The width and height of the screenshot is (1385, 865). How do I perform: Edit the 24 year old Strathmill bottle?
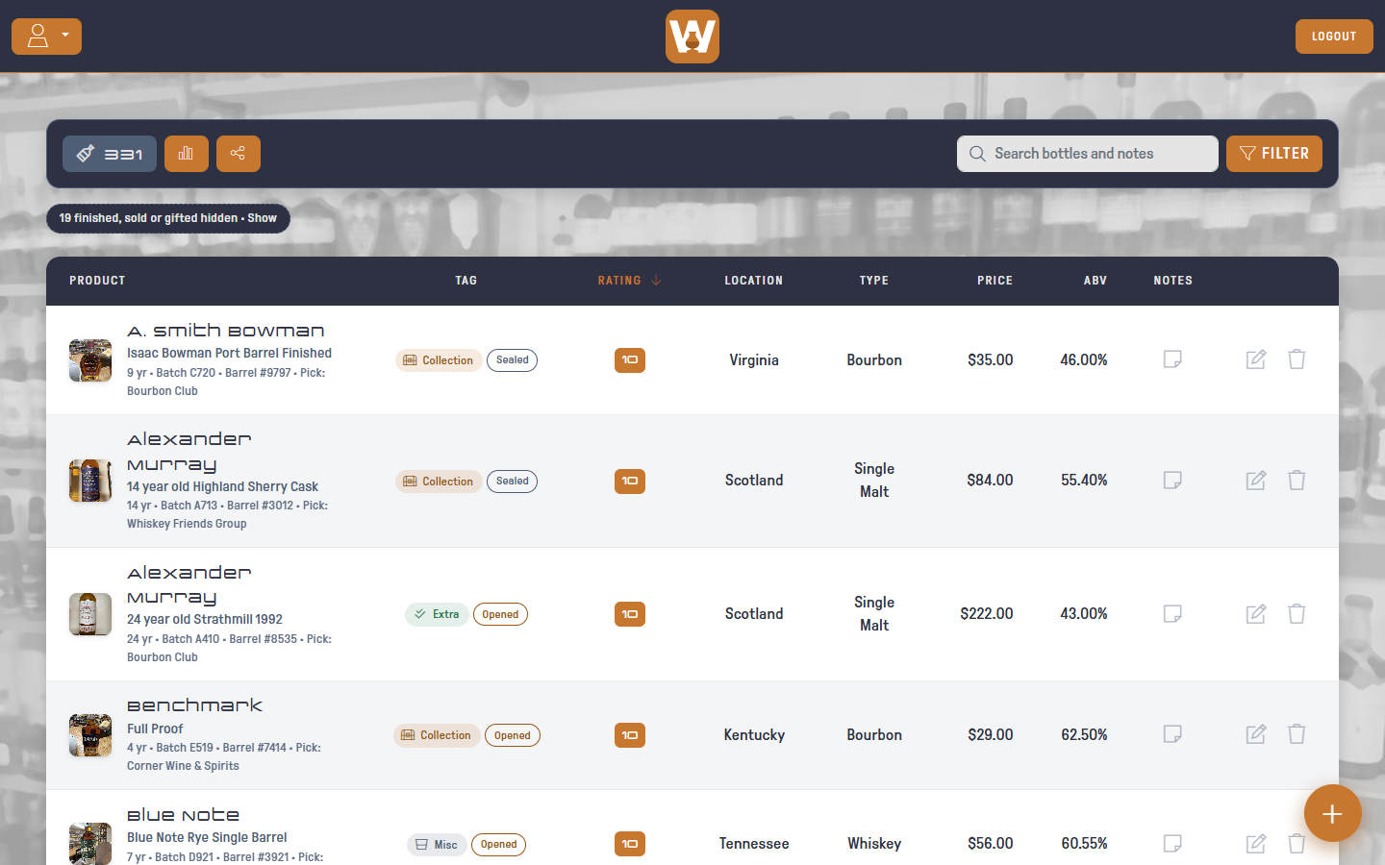[1256, 614]
